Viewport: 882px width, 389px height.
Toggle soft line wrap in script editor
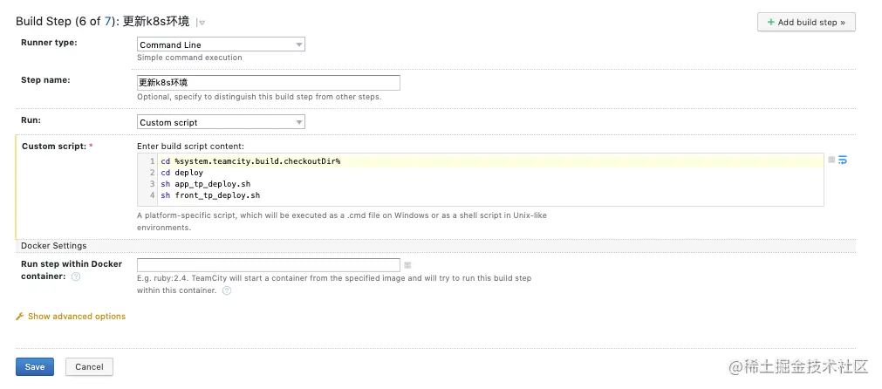tap(842, 160)
